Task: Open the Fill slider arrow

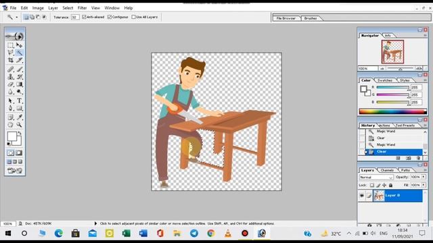Action: click(424, 185)
